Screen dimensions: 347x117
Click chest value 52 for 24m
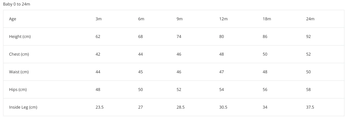pos(309,54)
